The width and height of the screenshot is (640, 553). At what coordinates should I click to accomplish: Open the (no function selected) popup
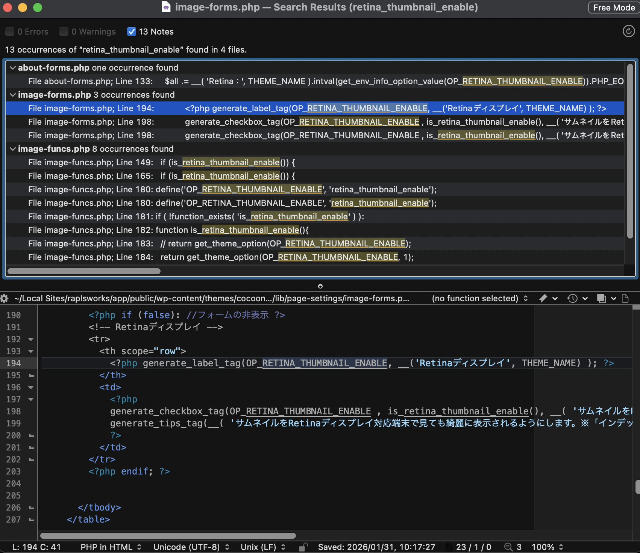[480, 298]
